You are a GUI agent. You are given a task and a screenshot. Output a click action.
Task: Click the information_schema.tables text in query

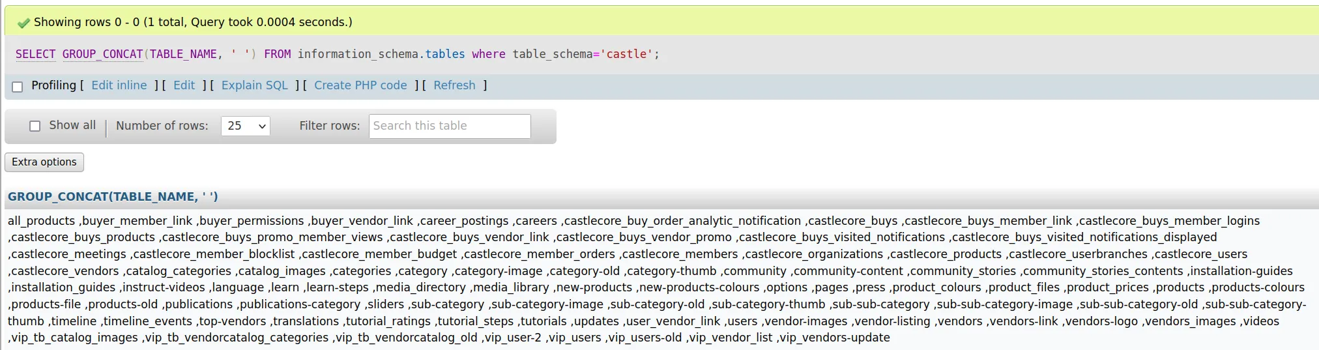pyautogui.click(x=381, y=54)
